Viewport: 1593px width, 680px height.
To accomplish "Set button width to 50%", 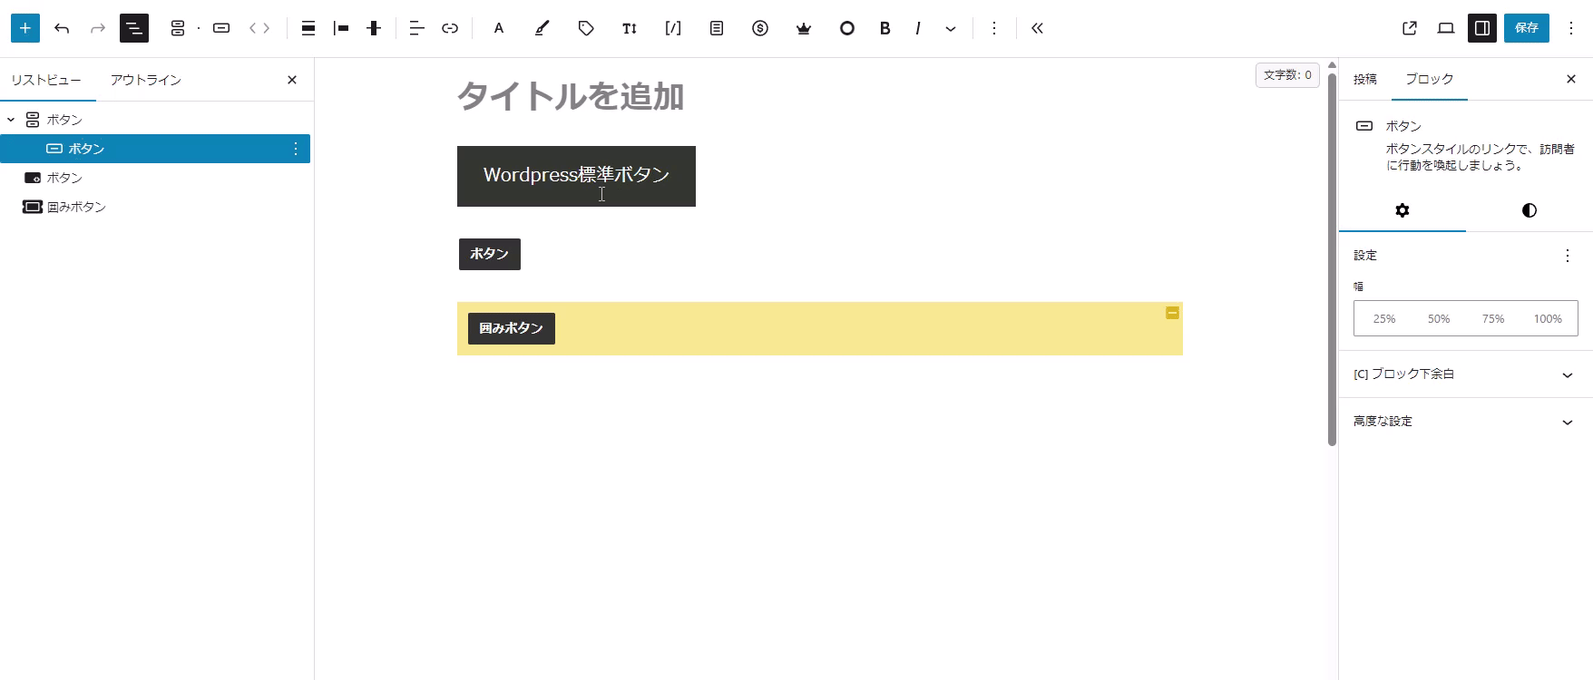I will [x=1439, y=319].
